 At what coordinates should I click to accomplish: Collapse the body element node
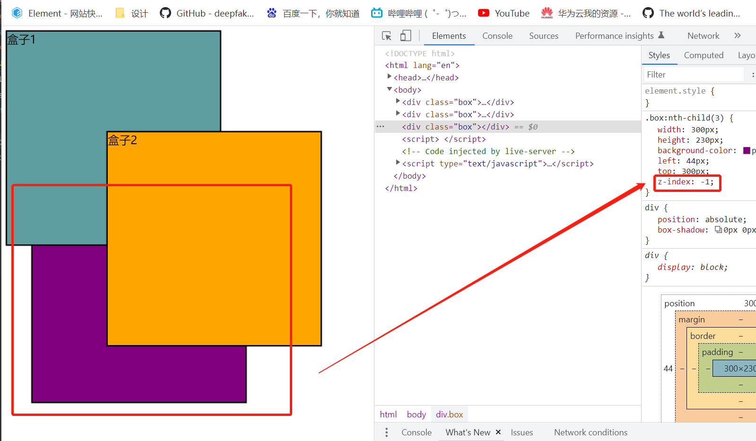[x=389, y=89]
